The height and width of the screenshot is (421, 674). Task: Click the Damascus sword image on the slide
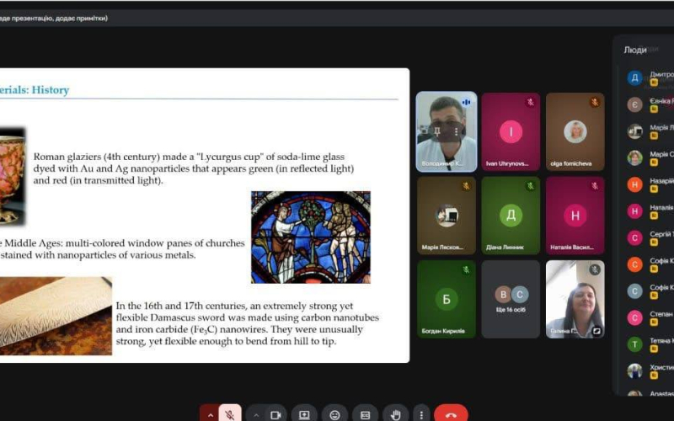pos(56,316)
